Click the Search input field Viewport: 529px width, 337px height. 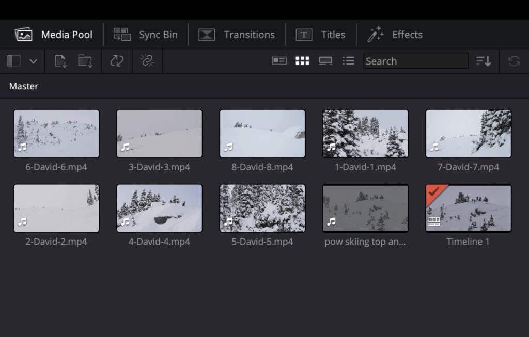[x=415, y=61]
